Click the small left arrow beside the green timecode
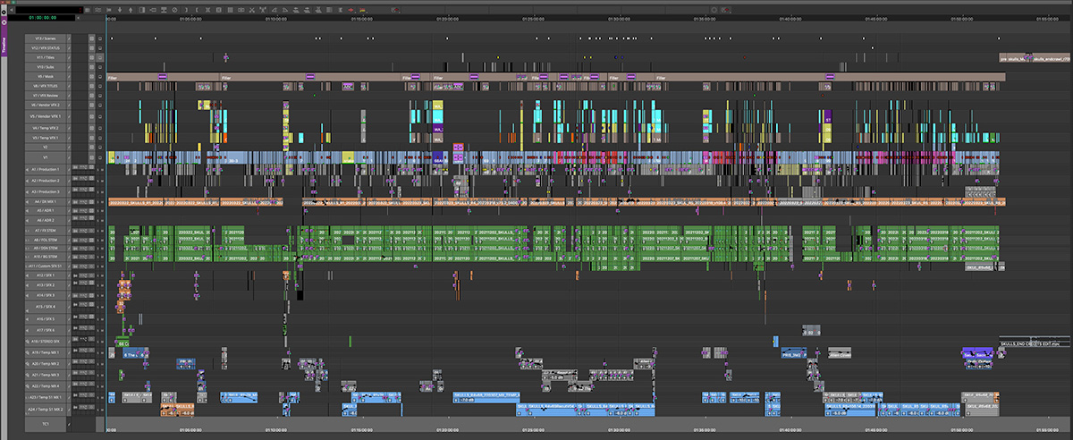Image resolution: width=1073 pixels, height=440 pixels. click(79, 18)
